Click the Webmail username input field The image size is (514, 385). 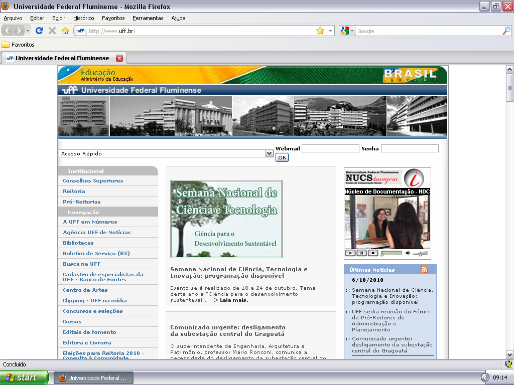[330, 148]
